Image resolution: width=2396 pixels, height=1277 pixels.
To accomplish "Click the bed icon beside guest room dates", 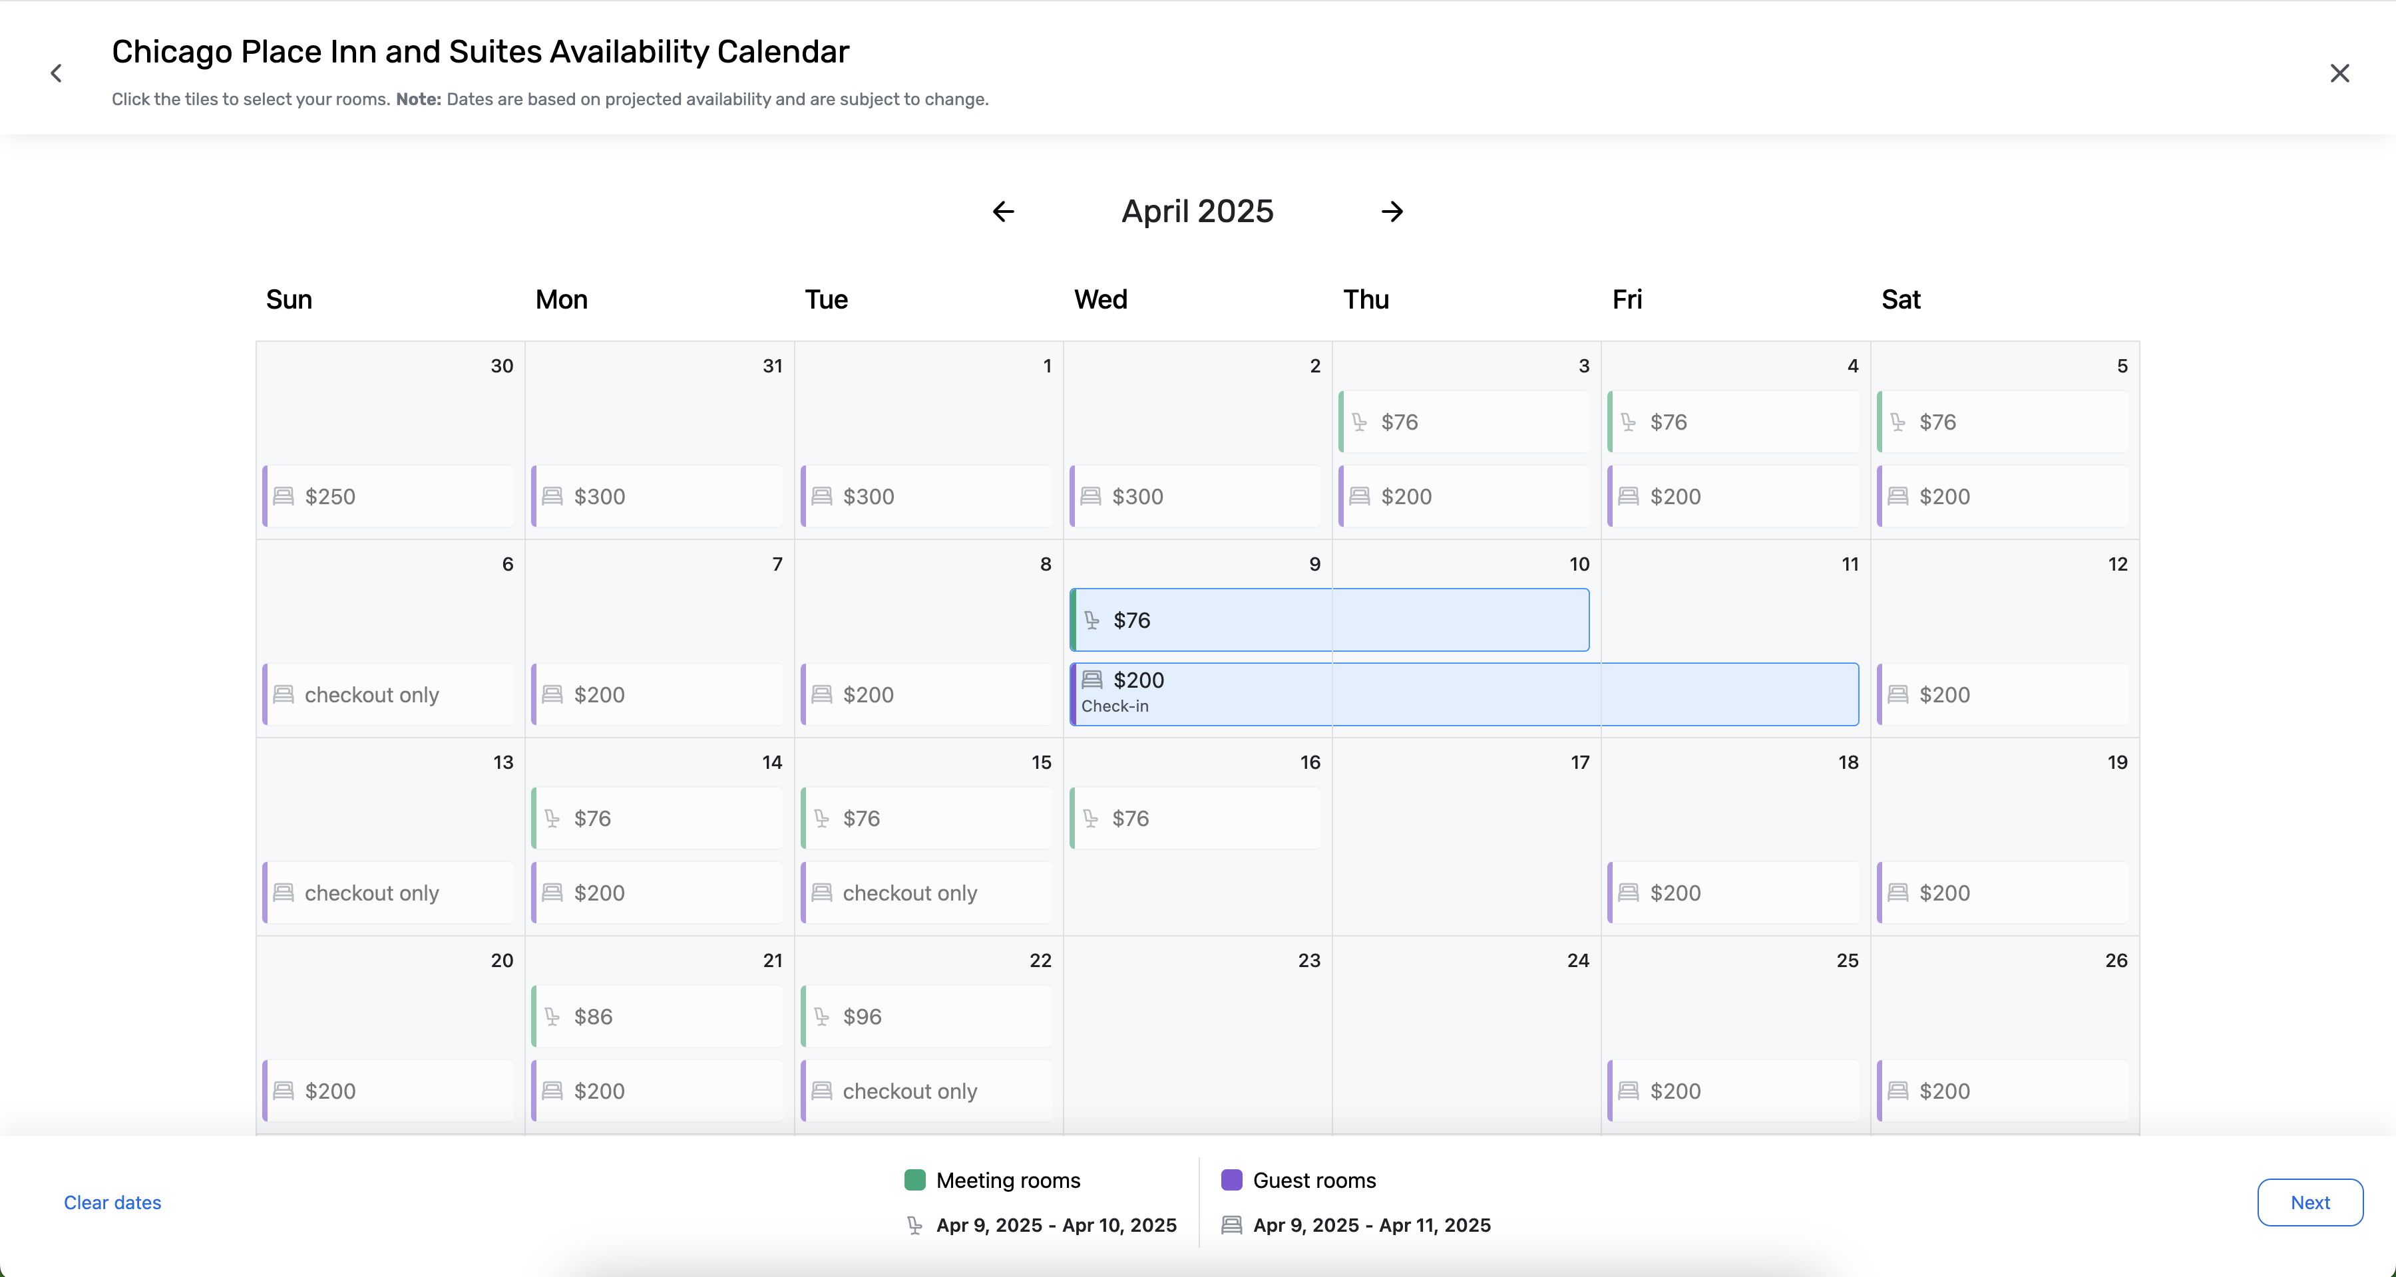I will tap(1231, 1225).
